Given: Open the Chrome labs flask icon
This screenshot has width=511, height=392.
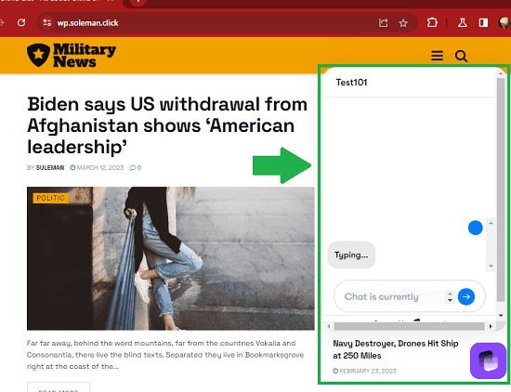Looking at the screenshot, I should point(462,23).
